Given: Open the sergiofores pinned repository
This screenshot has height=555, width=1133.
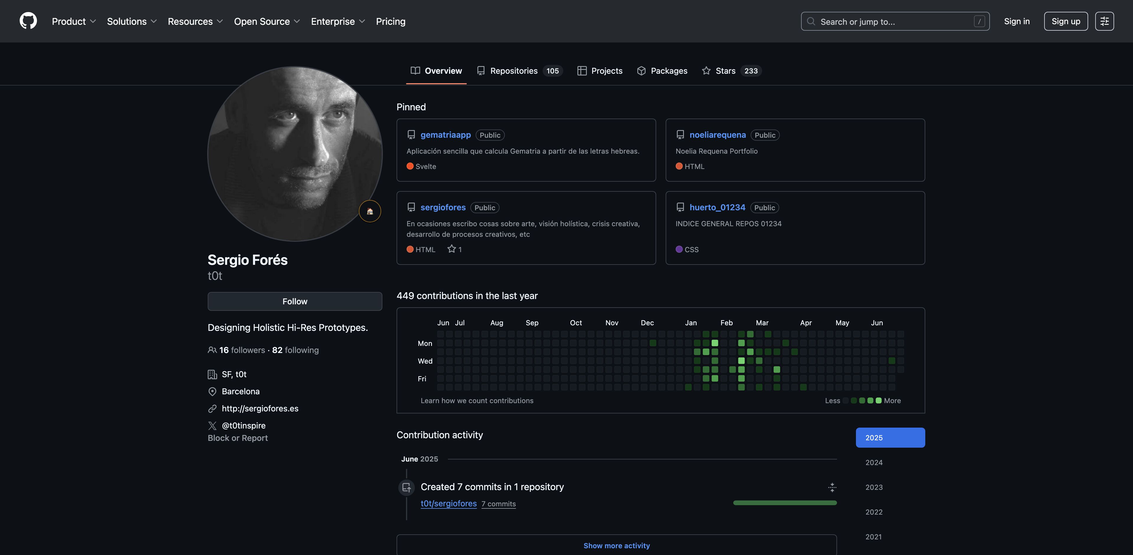Looking at the screenshot, I should (443, 207).
